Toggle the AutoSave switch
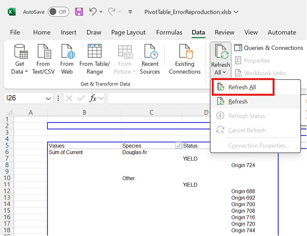307x236 pixels. pos(59,12)
